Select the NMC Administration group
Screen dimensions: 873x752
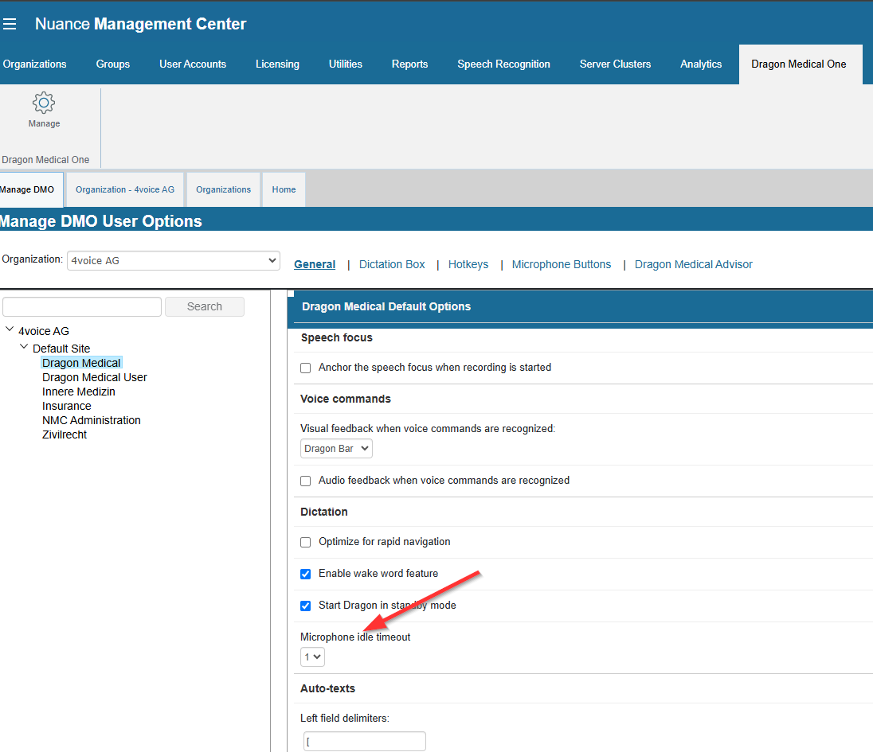[x=92, y=420]
